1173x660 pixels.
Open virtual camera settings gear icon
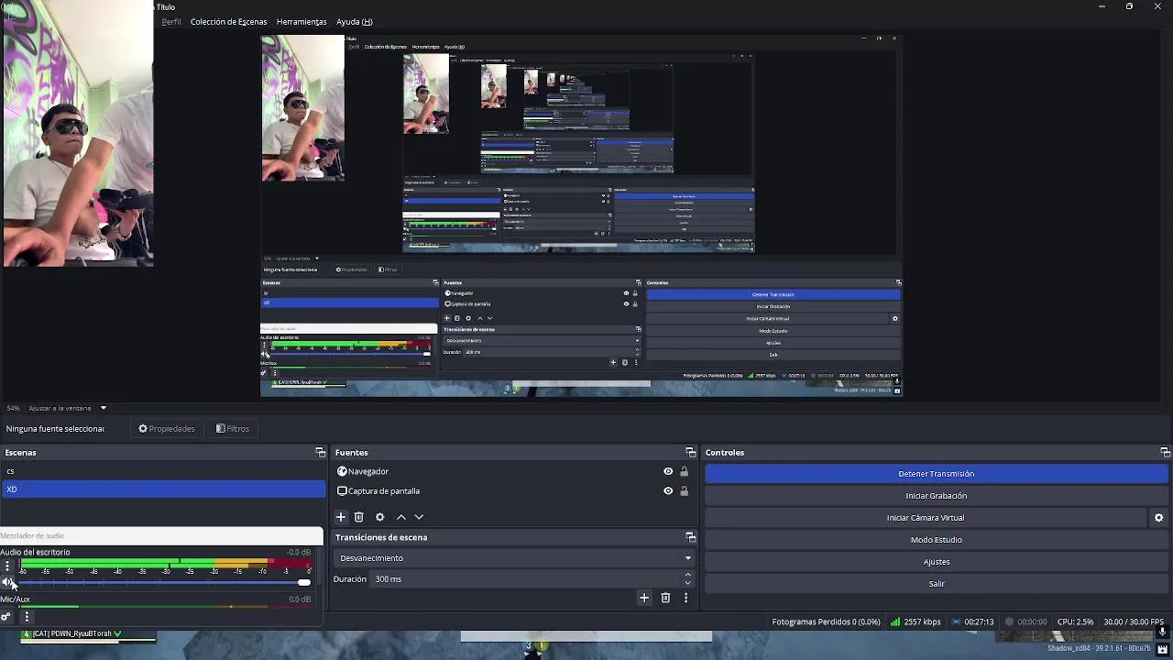pos(1158,518)
